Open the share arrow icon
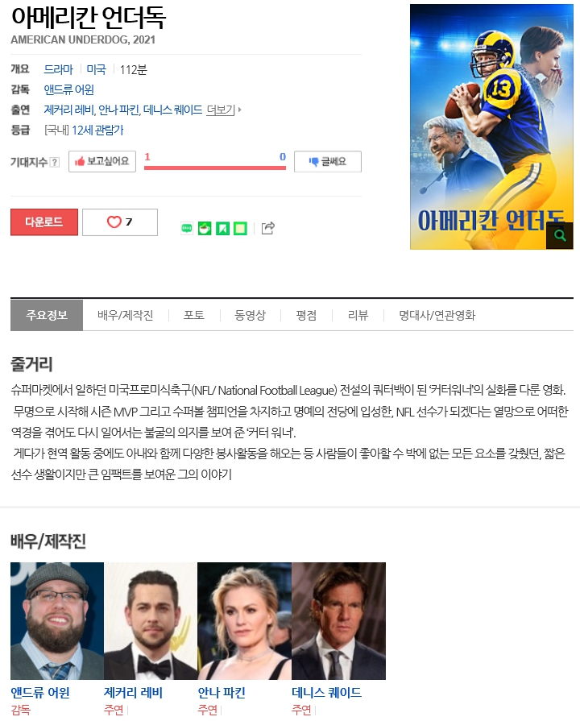 (x=267, y=228)
